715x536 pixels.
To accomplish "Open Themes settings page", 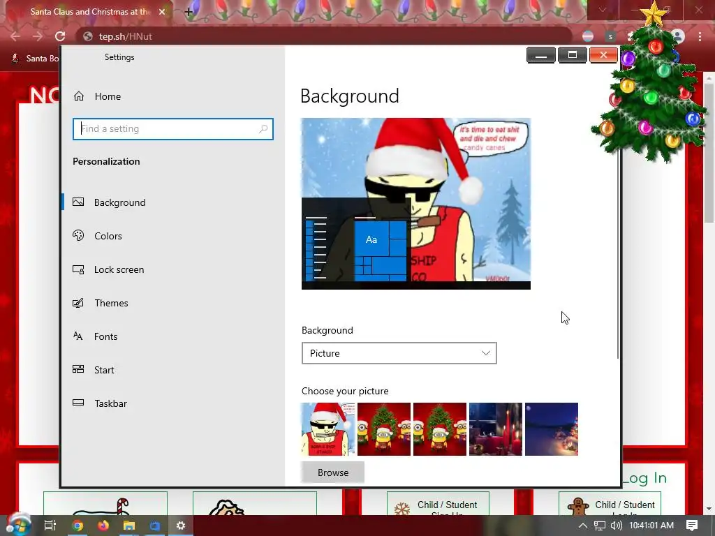I will pos(111,303).
